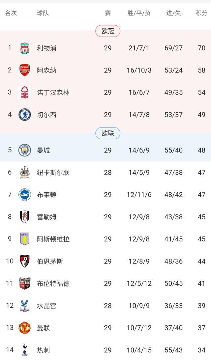Select the Brighton seagull club logo
The image size is (211, 361).
[x=24, y=194]
